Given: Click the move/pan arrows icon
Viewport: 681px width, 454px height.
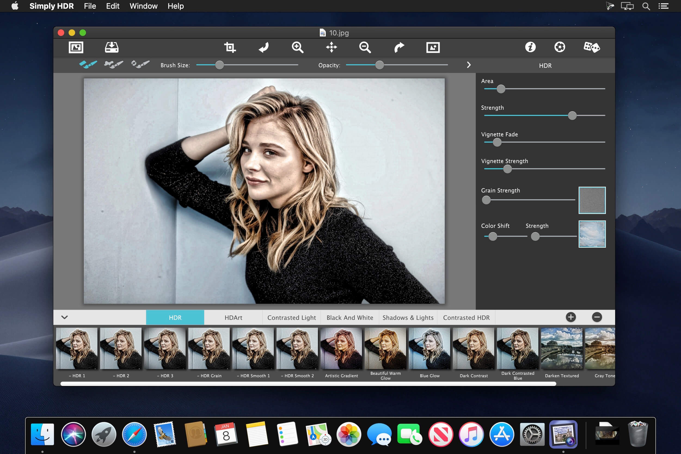Looking at the screenshot, I should point(331,47).
